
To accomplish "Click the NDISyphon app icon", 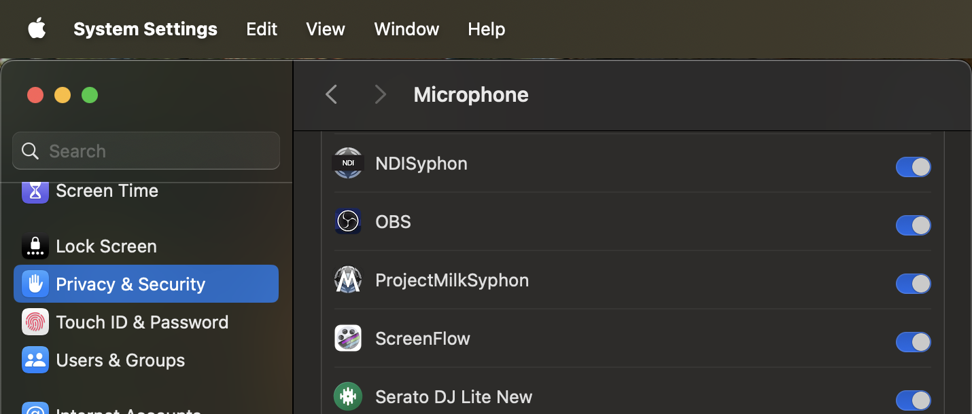I will 348,164.
